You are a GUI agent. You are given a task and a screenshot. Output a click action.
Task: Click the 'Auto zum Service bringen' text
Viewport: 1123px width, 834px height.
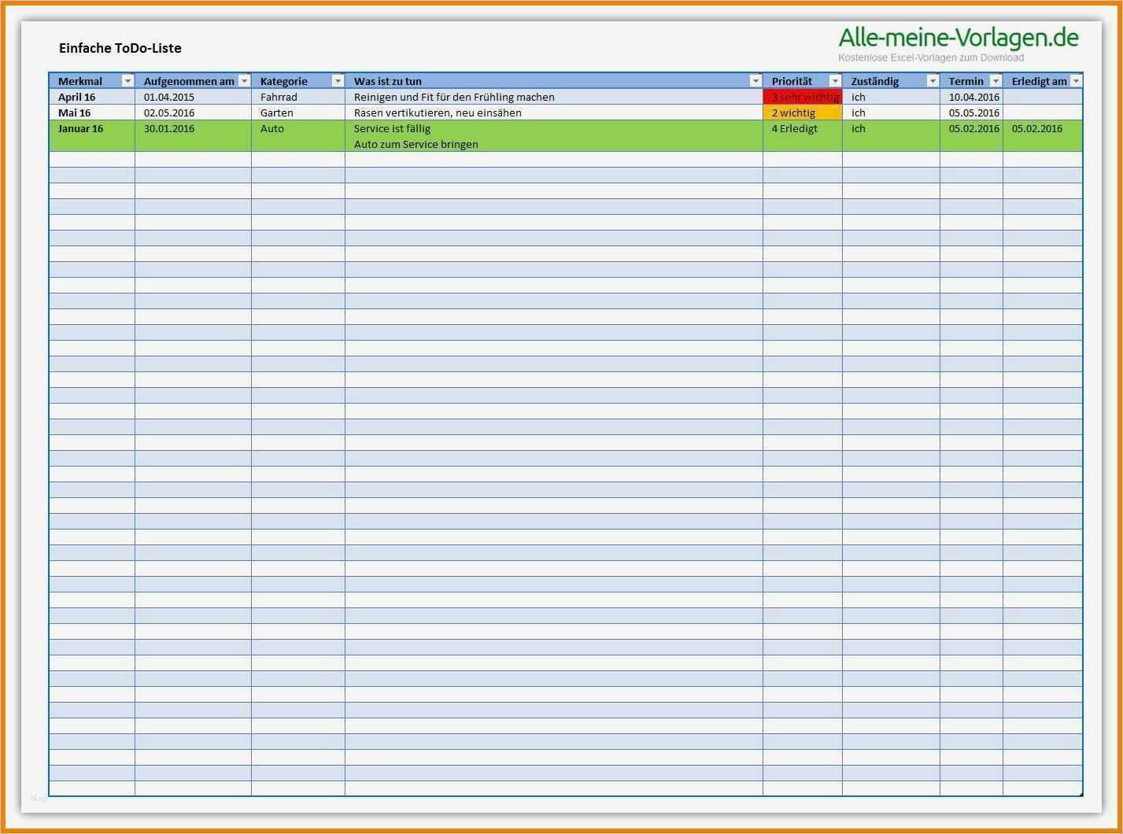pyautogui.click(x=416, y=144)
